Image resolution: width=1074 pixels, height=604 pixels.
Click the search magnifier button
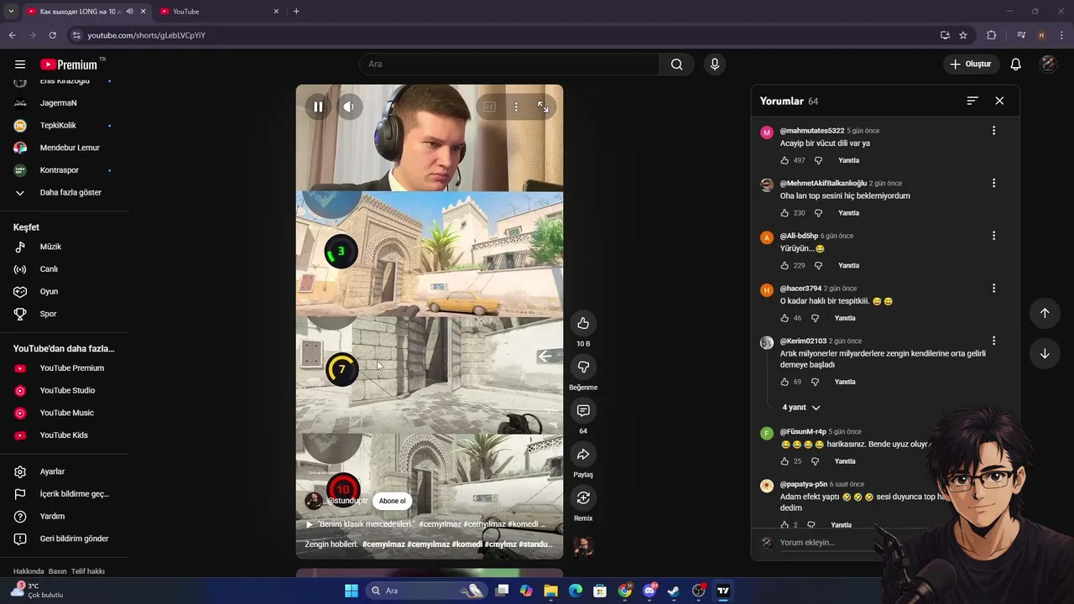(676, 65)
